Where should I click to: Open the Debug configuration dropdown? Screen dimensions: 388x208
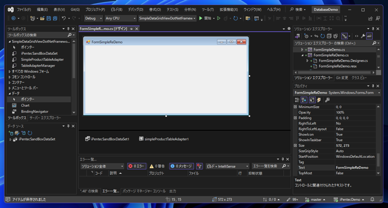pos(93,18)
